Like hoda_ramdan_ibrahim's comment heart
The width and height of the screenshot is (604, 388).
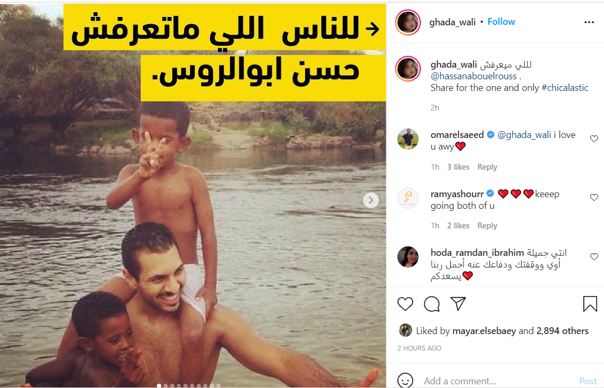(594, 256)
